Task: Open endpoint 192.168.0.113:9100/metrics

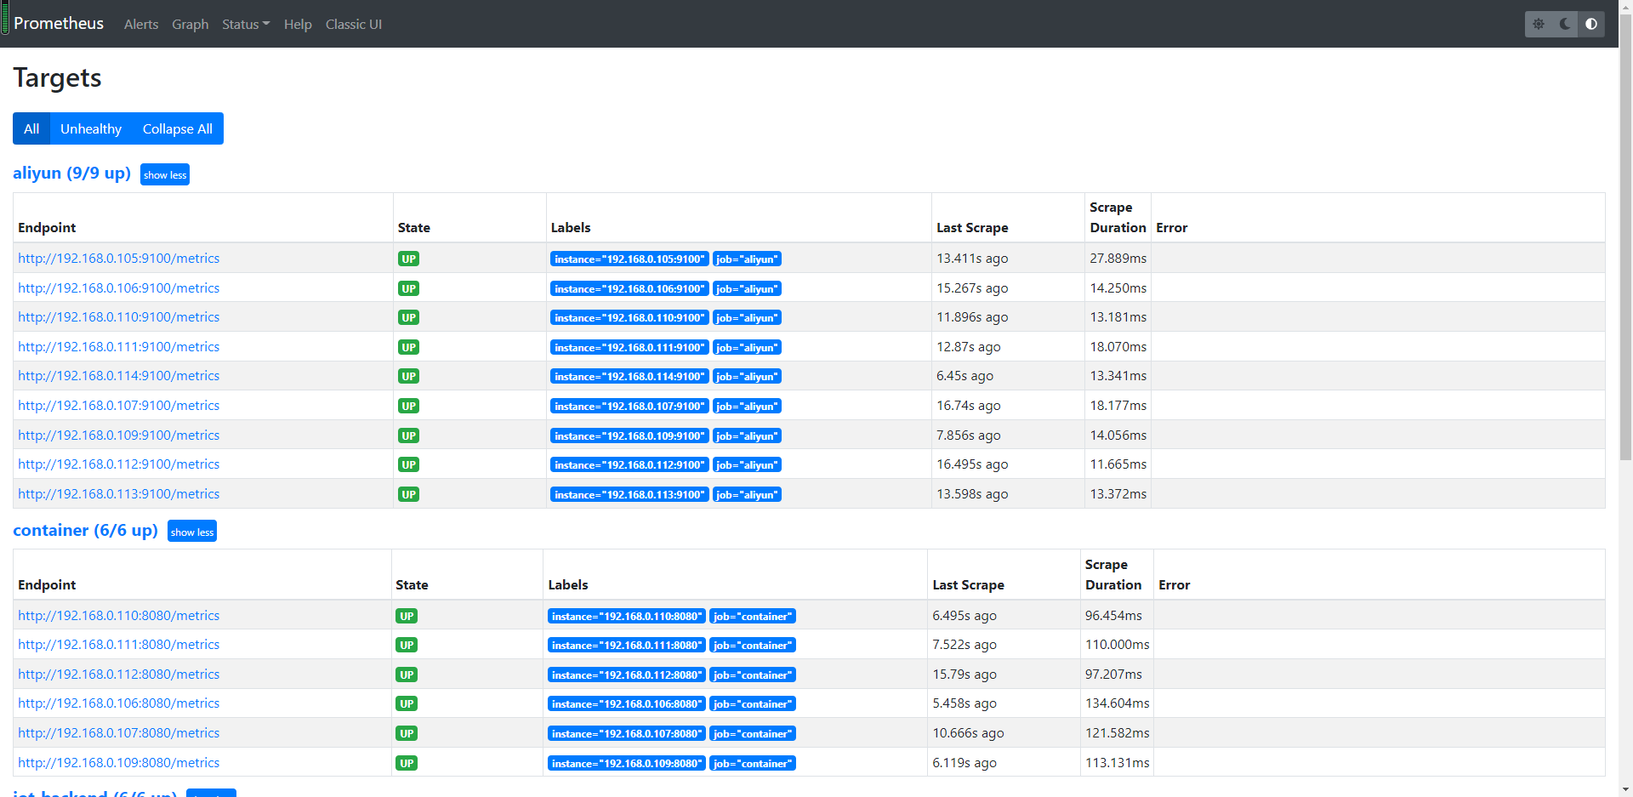Action: click(x=119, y=494)
